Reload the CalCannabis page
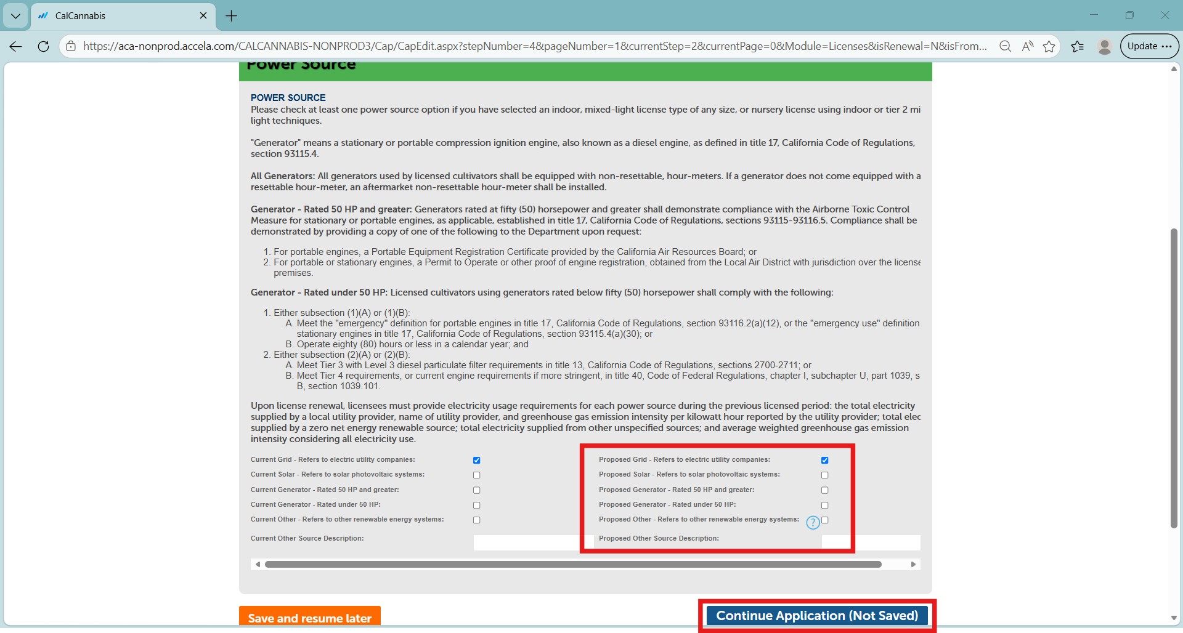The height and width of the screenshot is (633, 1183). click(x=43, y=46)
